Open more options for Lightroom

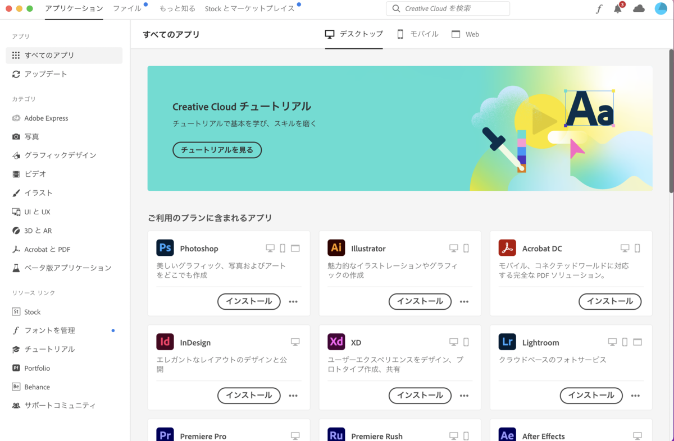(x=635, y=396)
